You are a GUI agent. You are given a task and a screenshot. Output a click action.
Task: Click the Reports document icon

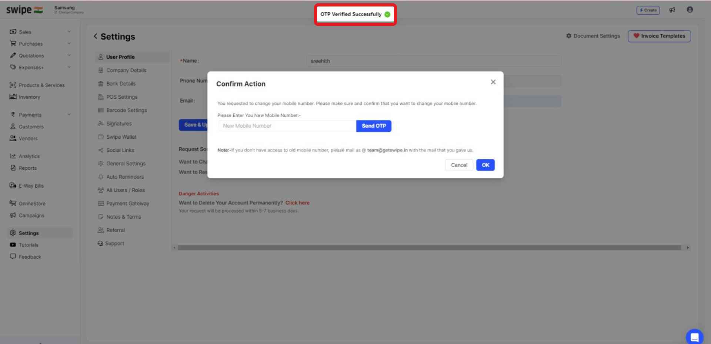[13, 168]
